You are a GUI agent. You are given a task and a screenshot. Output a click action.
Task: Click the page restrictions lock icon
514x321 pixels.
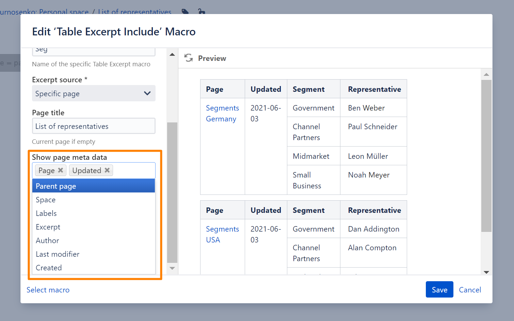click(x=202, y=12)
